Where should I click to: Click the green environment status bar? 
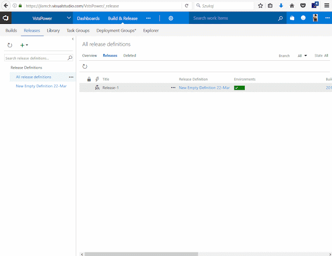[240, 88]
